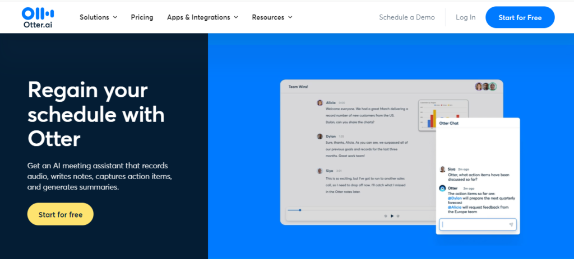
Task: Click the Regain your schedule with Otter headline
Action: click(96, 114)
